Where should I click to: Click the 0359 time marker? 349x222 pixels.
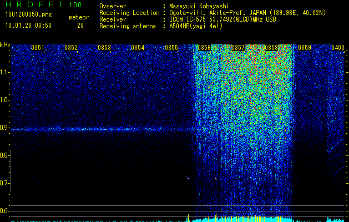point(305,48)
